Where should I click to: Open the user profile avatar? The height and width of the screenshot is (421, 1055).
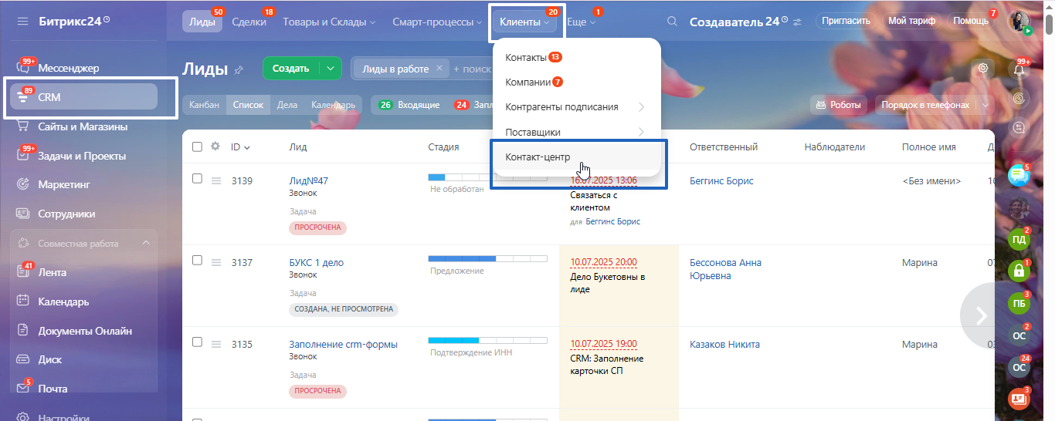[1019, 21]
